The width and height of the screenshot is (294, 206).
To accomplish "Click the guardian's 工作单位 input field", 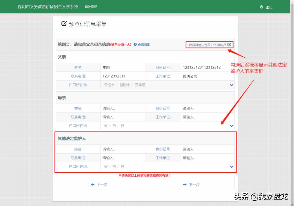I will tap(208, 158).
